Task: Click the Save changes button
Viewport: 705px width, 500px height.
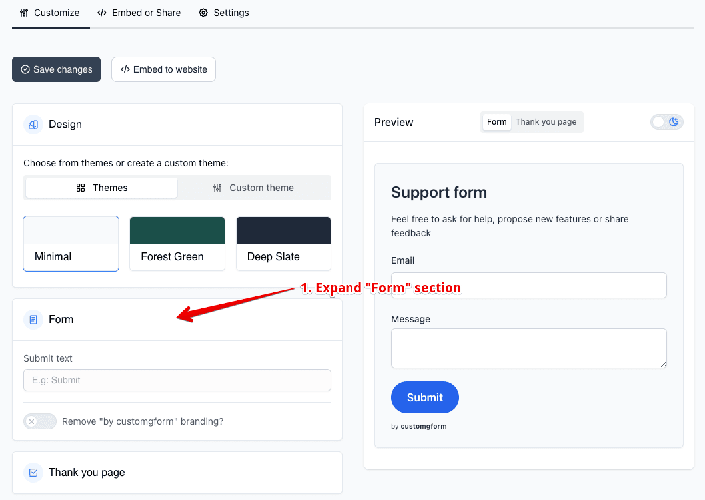Action: (56, 69)
